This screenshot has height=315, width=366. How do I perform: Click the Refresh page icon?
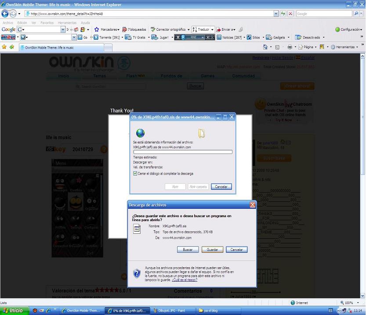coord(283,14)
